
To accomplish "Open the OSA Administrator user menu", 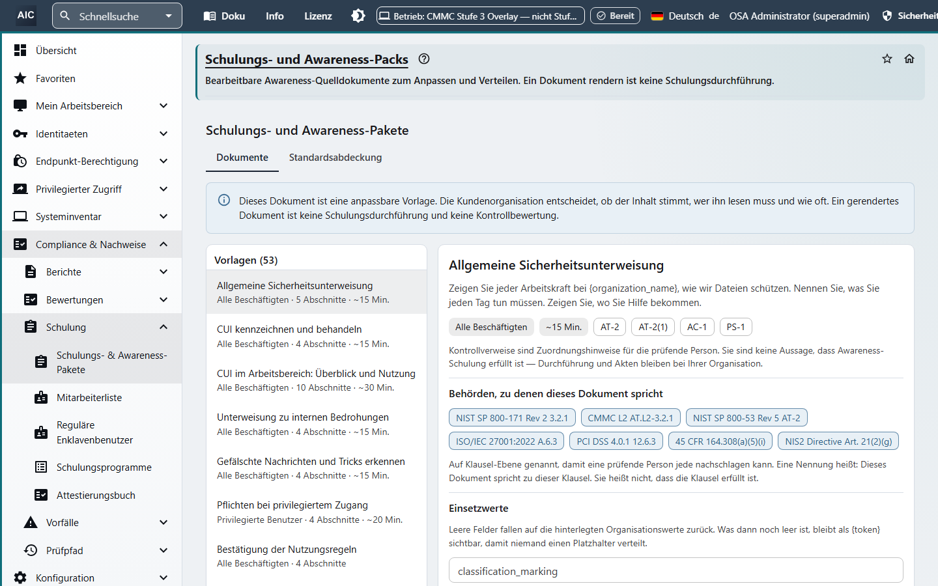I will click(799, 16).
